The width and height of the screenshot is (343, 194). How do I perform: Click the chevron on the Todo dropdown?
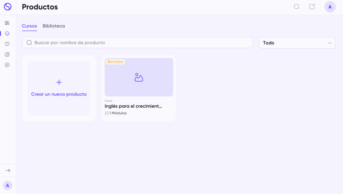pyautogui.click(x=329, y=43)
